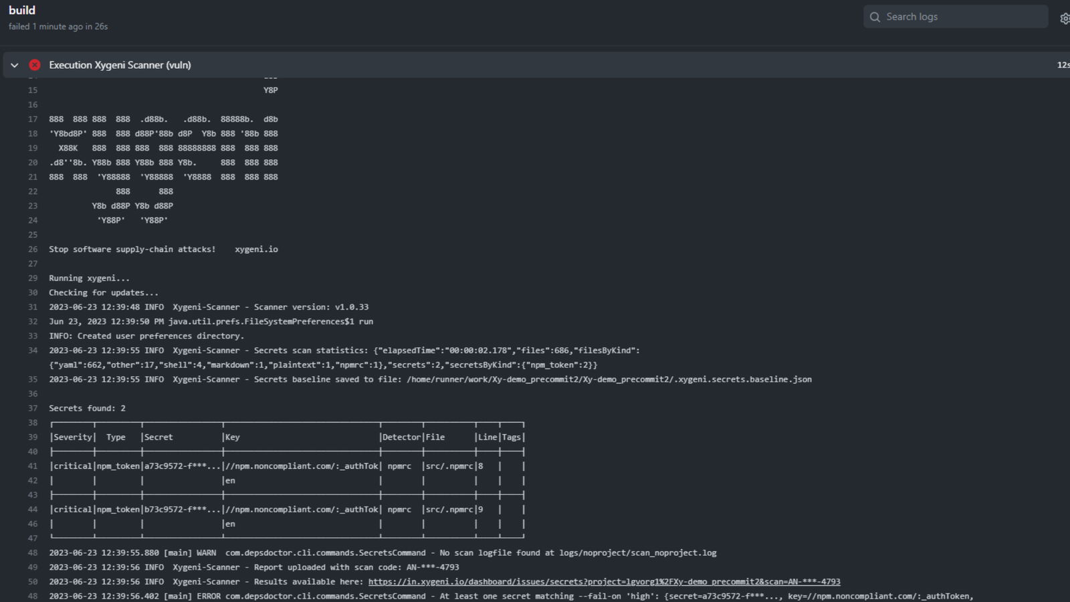Click line number 37 beside 'Secrets found: 2'
Image resolution: width=1070 pixels, height=602 pixels.
click(32, 407)
